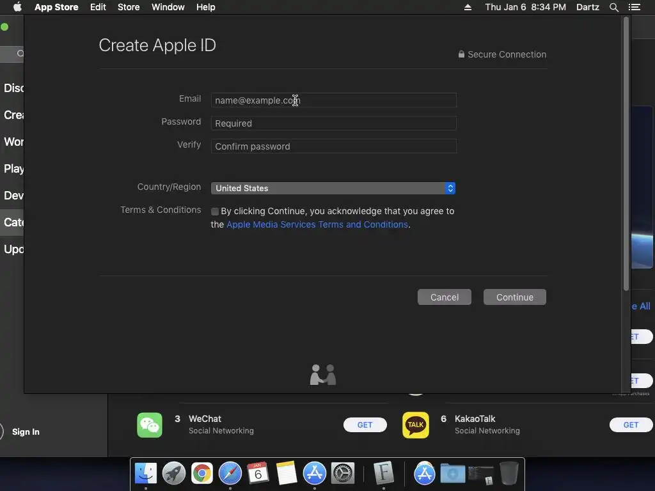Open the Edit menu
Viewport: 655px width, 491px height.
(98, 7)
